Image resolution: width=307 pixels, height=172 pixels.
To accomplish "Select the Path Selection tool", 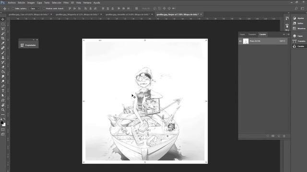I will (x=3, y=96).
